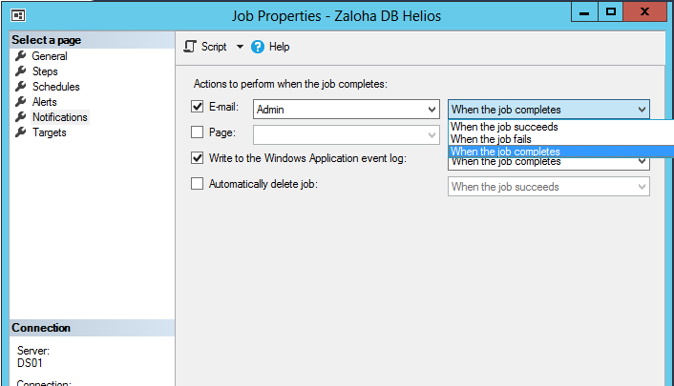Click the wrench icon beside General
The width and height of the screenshot is (674, 386).
21,56
